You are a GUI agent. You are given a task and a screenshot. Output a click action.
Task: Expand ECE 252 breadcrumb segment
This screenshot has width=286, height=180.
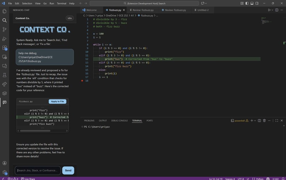pyautogui.click(x=123, y=16)
